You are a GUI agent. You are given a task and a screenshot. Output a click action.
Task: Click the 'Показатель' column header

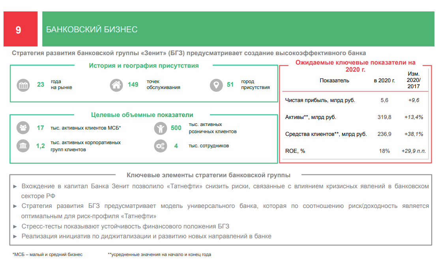click(334, 81)
